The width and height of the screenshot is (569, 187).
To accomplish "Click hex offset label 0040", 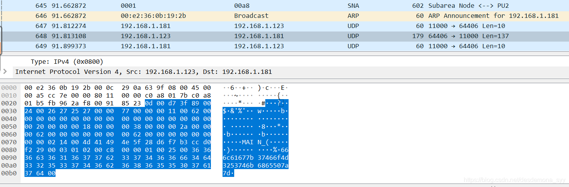I will pos(9,119).
